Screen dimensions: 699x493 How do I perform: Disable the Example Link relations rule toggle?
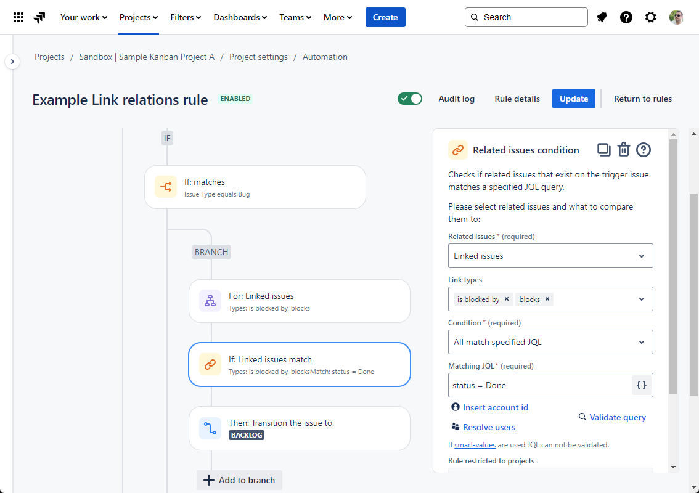point(409,98)
